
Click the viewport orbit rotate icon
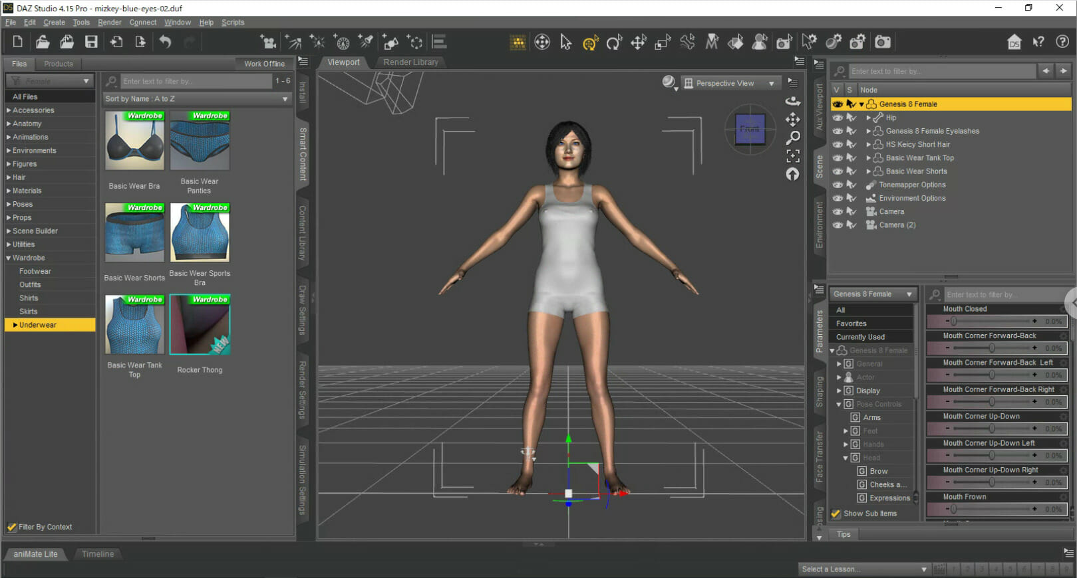[x=793, y=102]
